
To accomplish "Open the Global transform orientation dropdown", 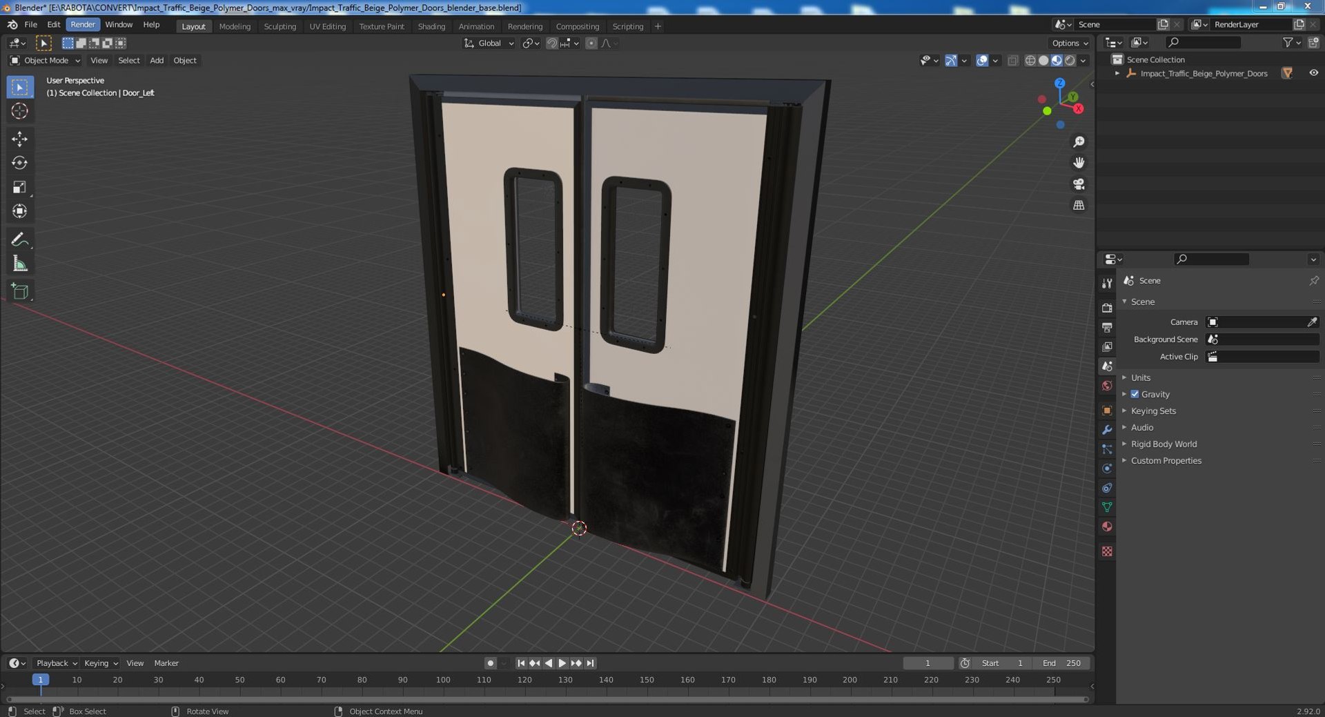I will pyautogui.click(x=489, y=43).
